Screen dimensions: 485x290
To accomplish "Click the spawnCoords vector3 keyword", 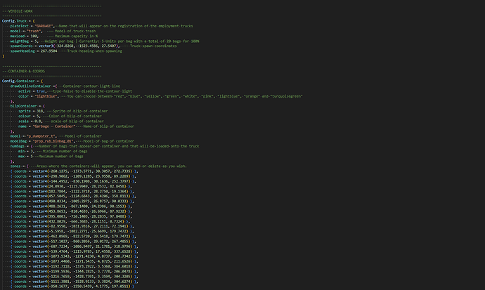I will 44,46.
